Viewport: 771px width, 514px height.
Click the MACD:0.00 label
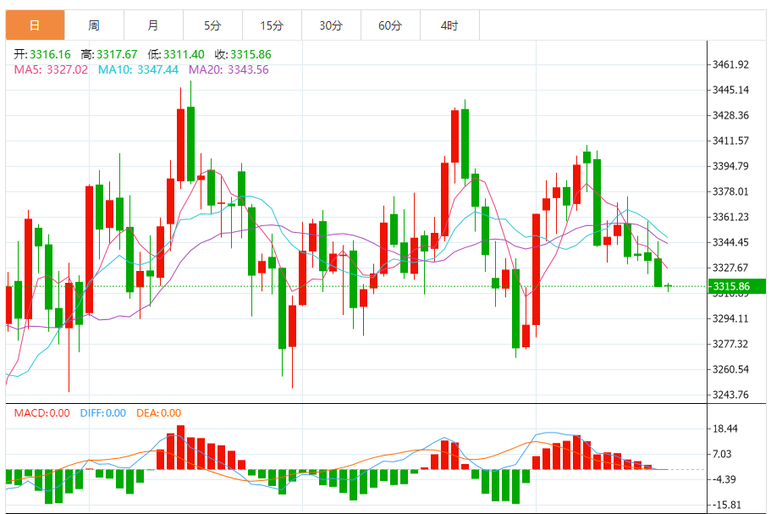(x=41, y=412)
